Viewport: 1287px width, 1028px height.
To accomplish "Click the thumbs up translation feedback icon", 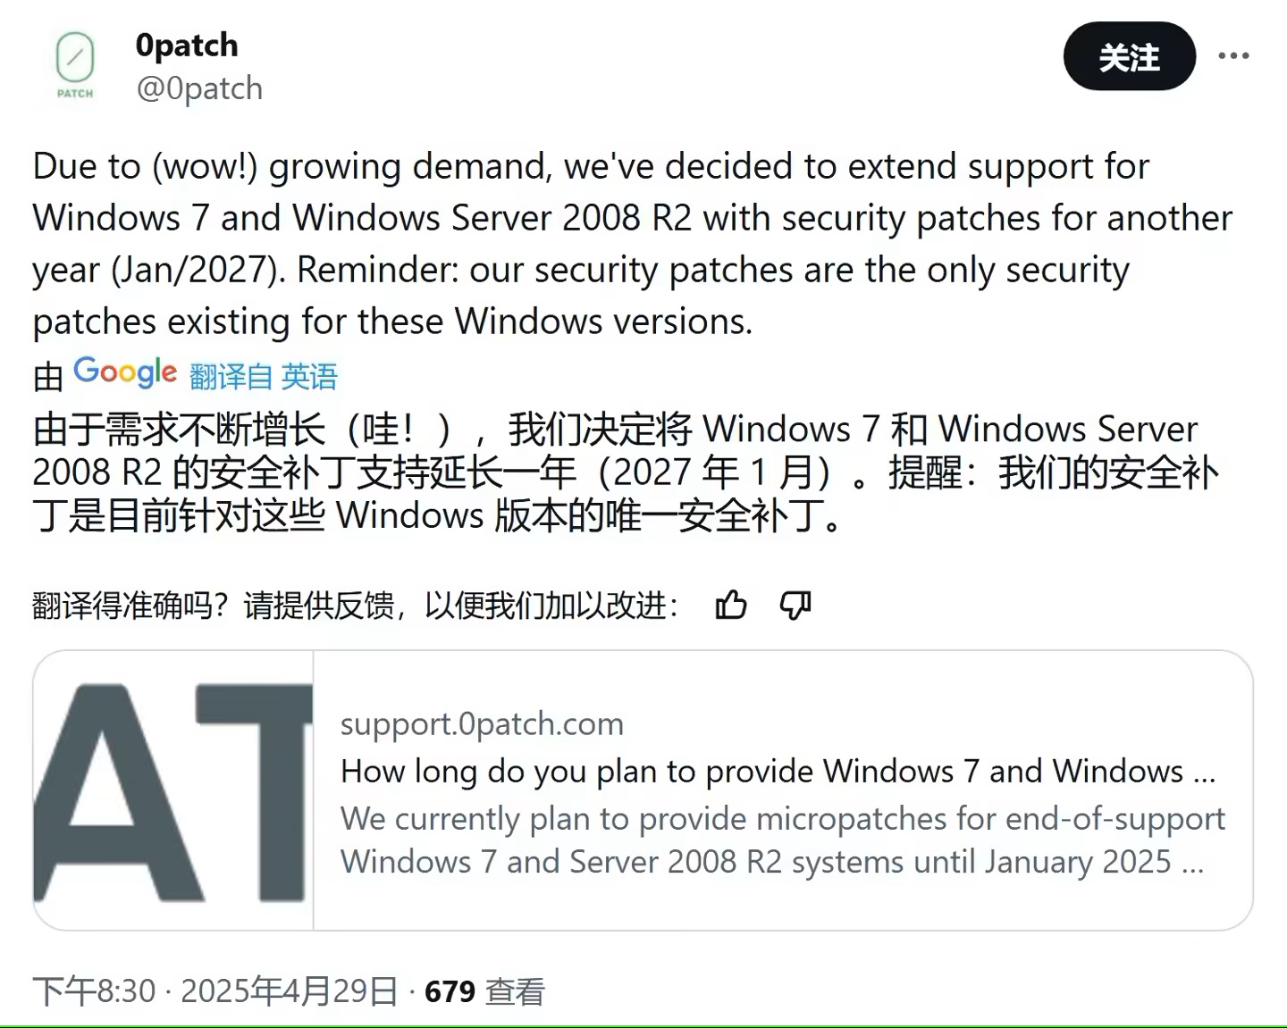I will tap(731, 606).
